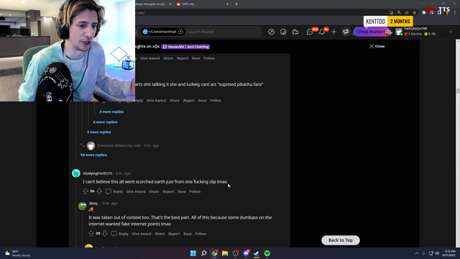Downvote the Jinxy_ reply comment

point(105,234)
